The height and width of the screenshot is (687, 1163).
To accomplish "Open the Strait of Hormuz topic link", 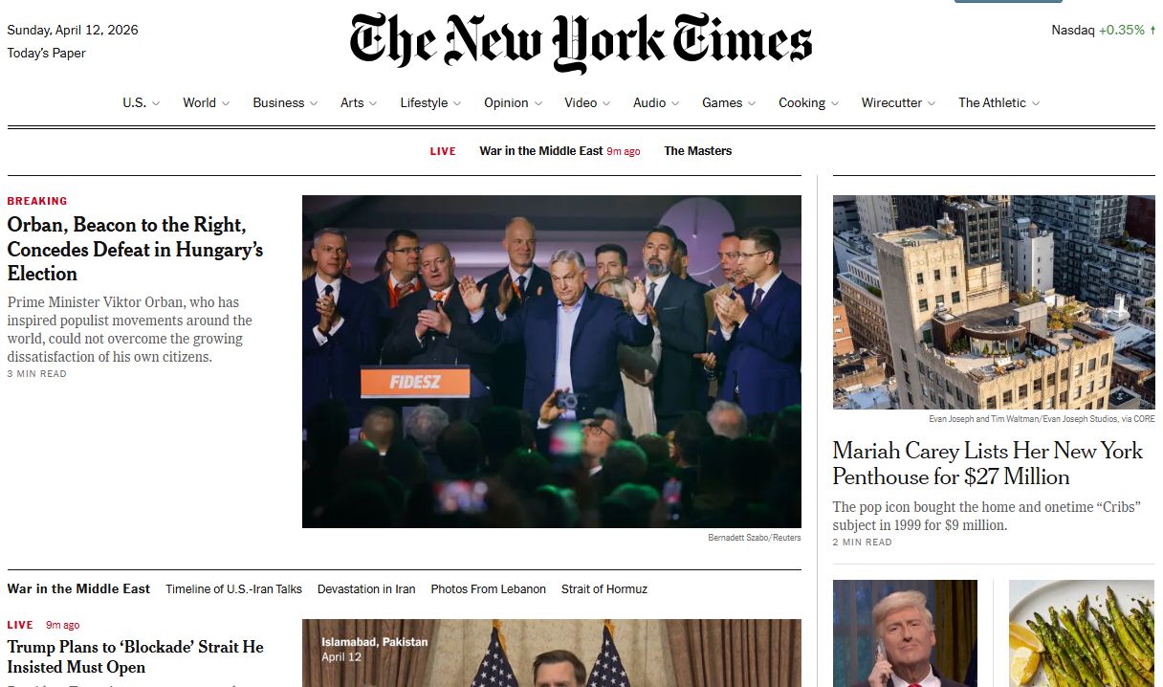I will [x=604, y=589].
